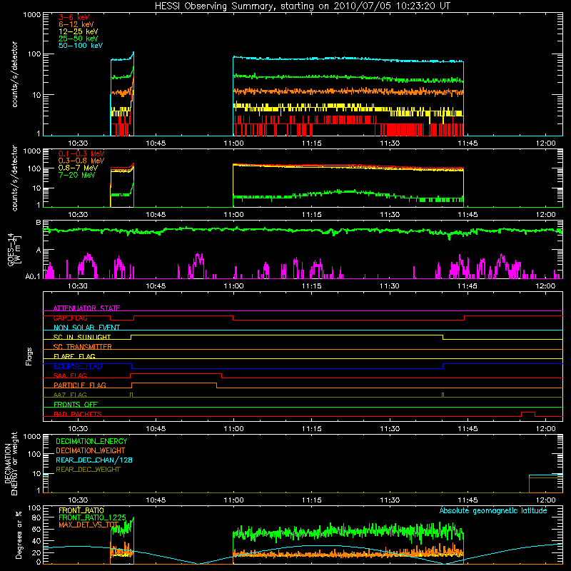Image resolution: width=571 pixels, height=571 pixels.
Task: Select the 12-25 keV legend label
Action: [x=79, y=31]
